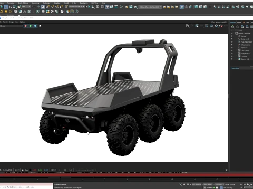Click the V-Ray sun light icon
The image size is (253, 189).
pos(6,12)
